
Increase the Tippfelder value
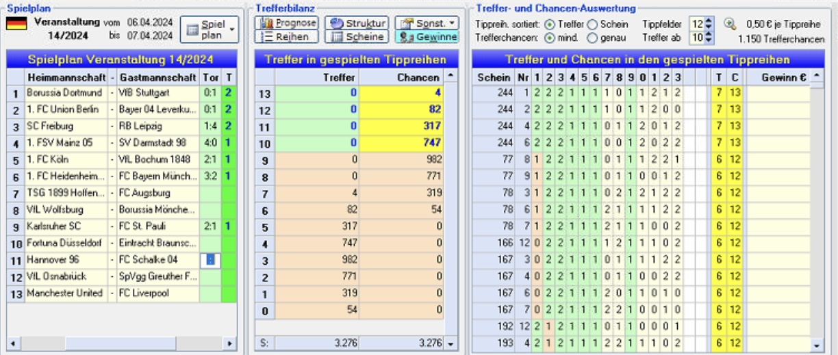709,21
